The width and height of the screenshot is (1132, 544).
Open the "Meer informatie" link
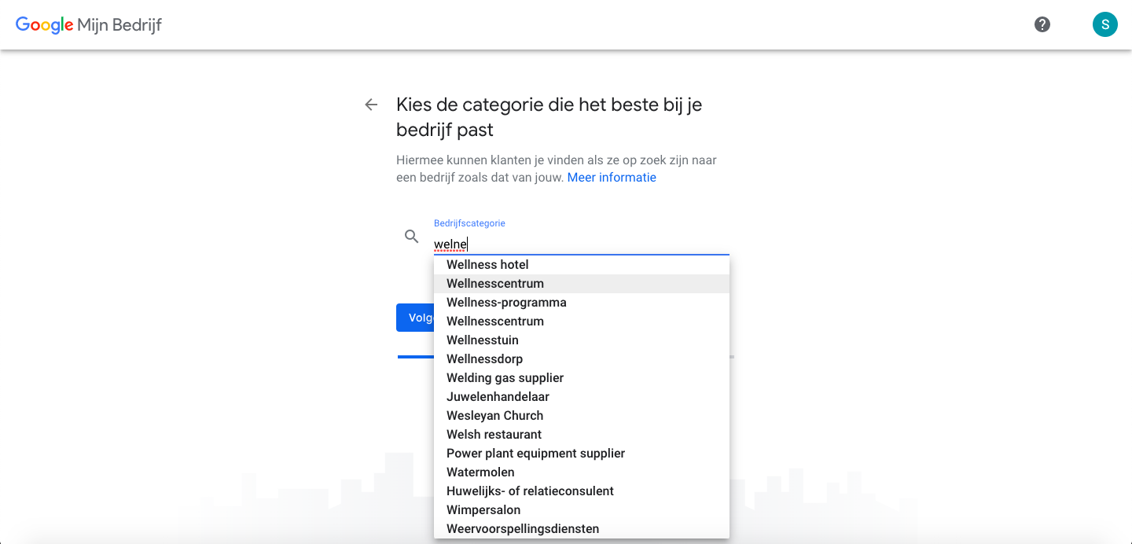(612, 177)
